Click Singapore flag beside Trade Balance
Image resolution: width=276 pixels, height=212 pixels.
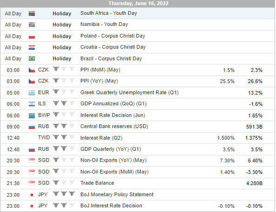pos(32,183)
